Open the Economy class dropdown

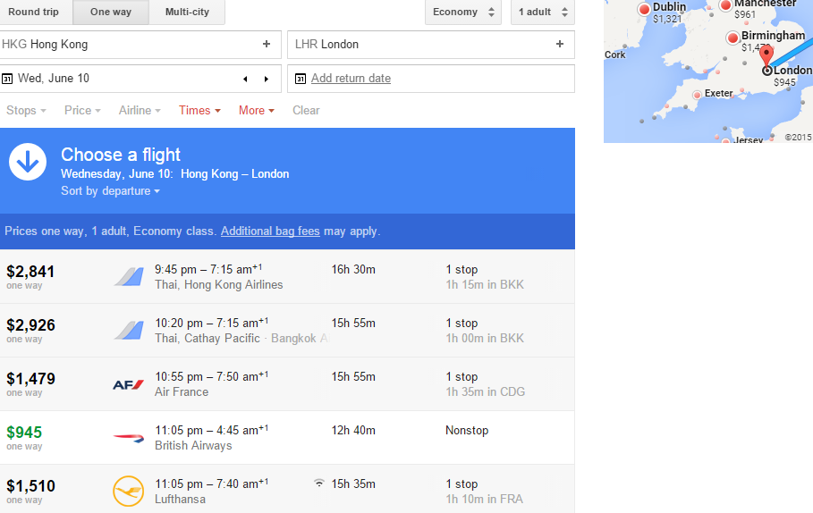point(463,12)
